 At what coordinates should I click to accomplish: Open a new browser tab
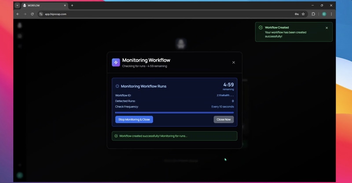click(72, 5)
